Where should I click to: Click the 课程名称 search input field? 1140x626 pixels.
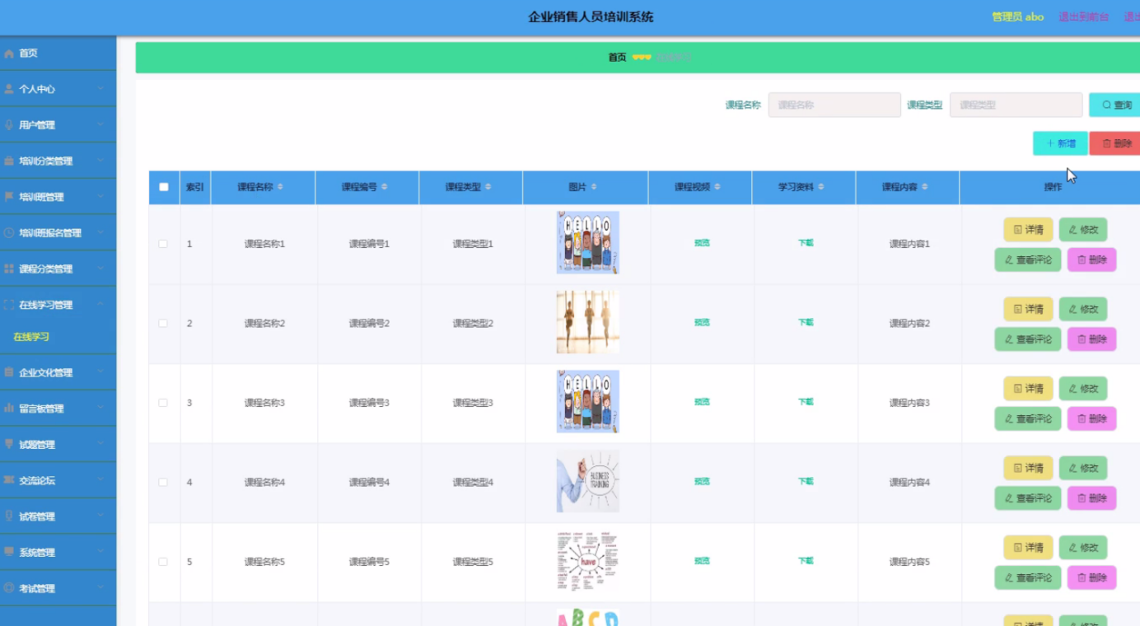click(834, 105)
